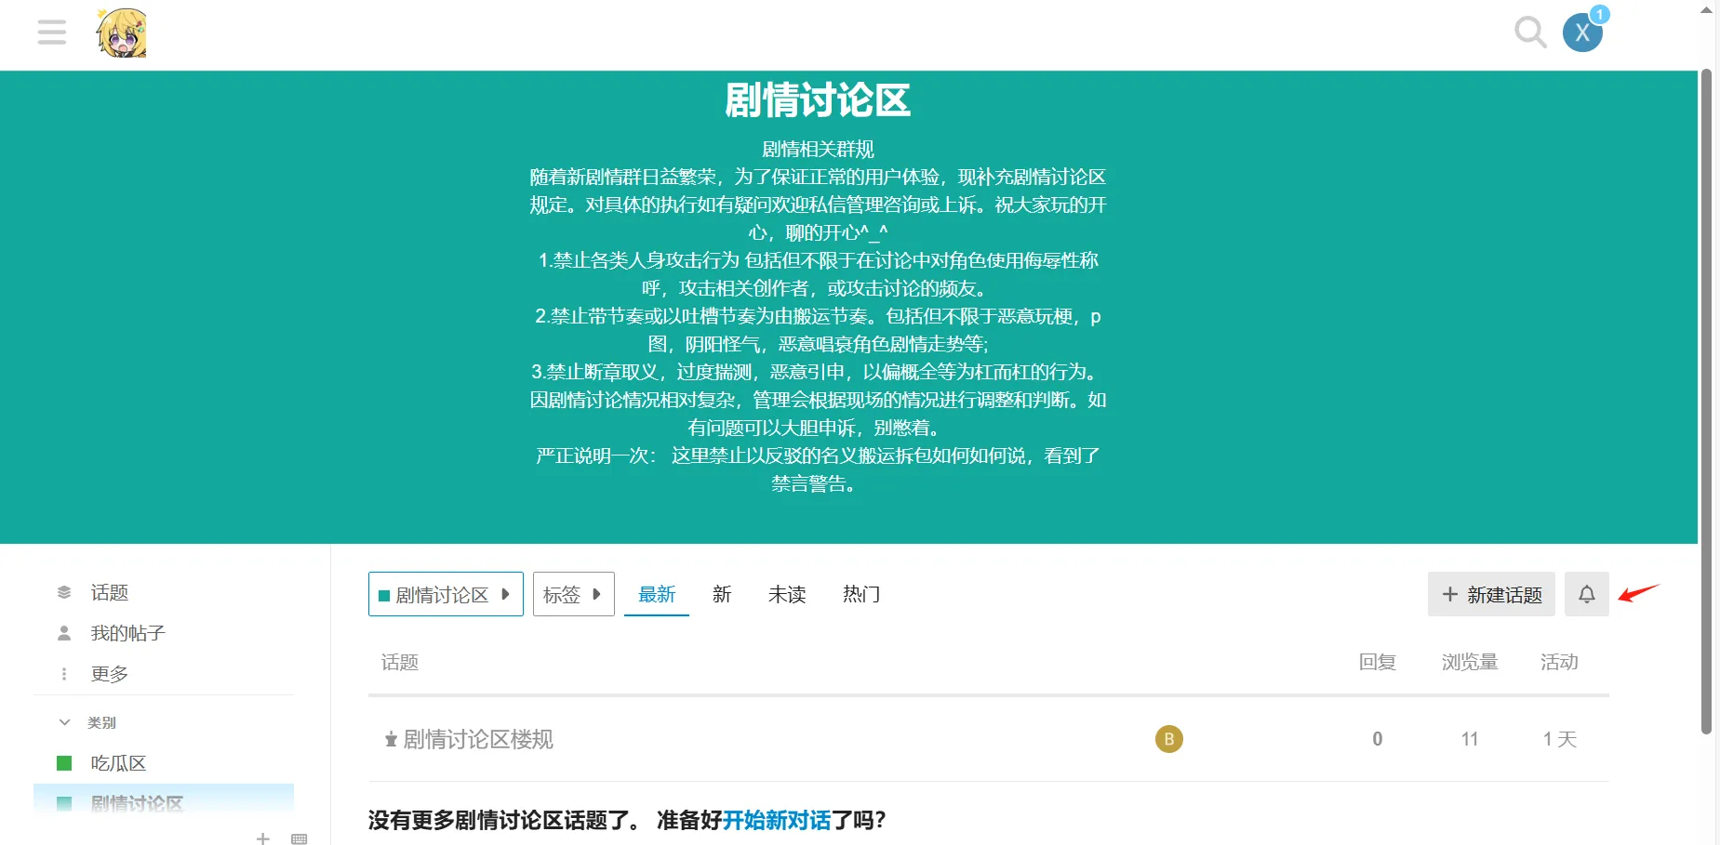The height and width of the screenshot is (845, 1720).
Task: Click the keyboard shortcuts icon in sidebar
Action: click(299, 838)
